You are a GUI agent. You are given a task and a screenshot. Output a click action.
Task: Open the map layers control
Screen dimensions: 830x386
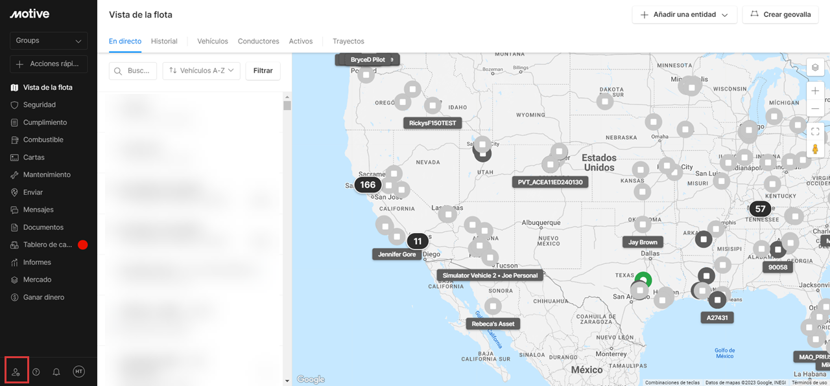pos(815,67)
